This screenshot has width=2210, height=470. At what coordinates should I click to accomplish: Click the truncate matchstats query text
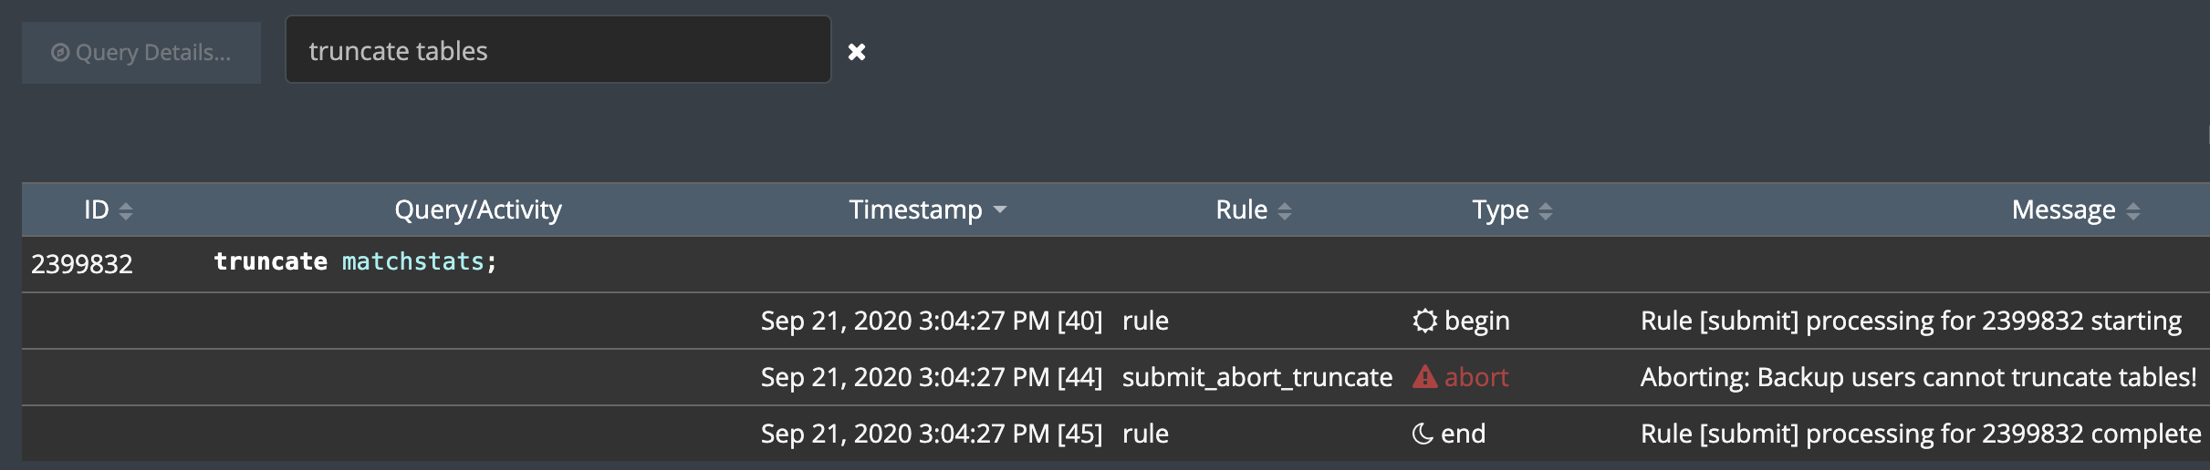tap(355, 262)
